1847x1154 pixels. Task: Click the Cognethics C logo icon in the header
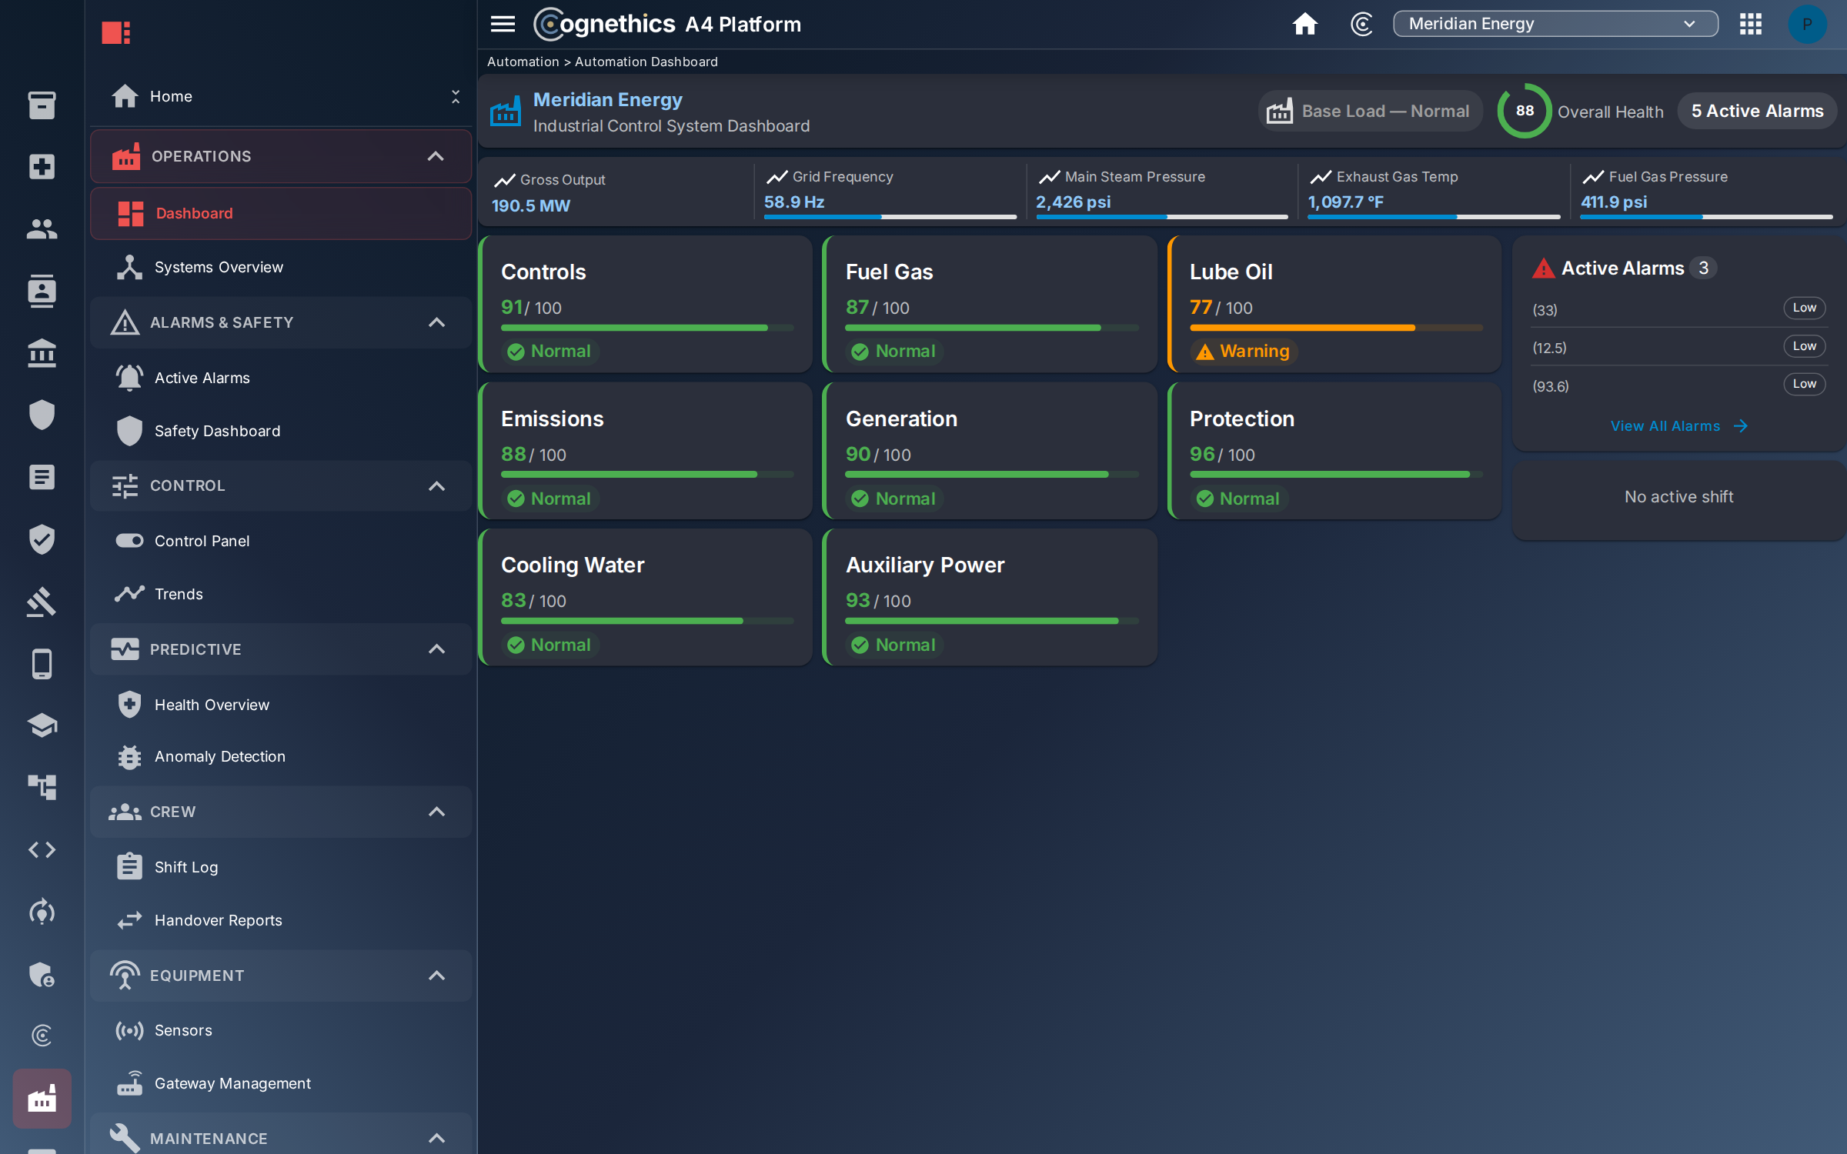click(1361, 24)
